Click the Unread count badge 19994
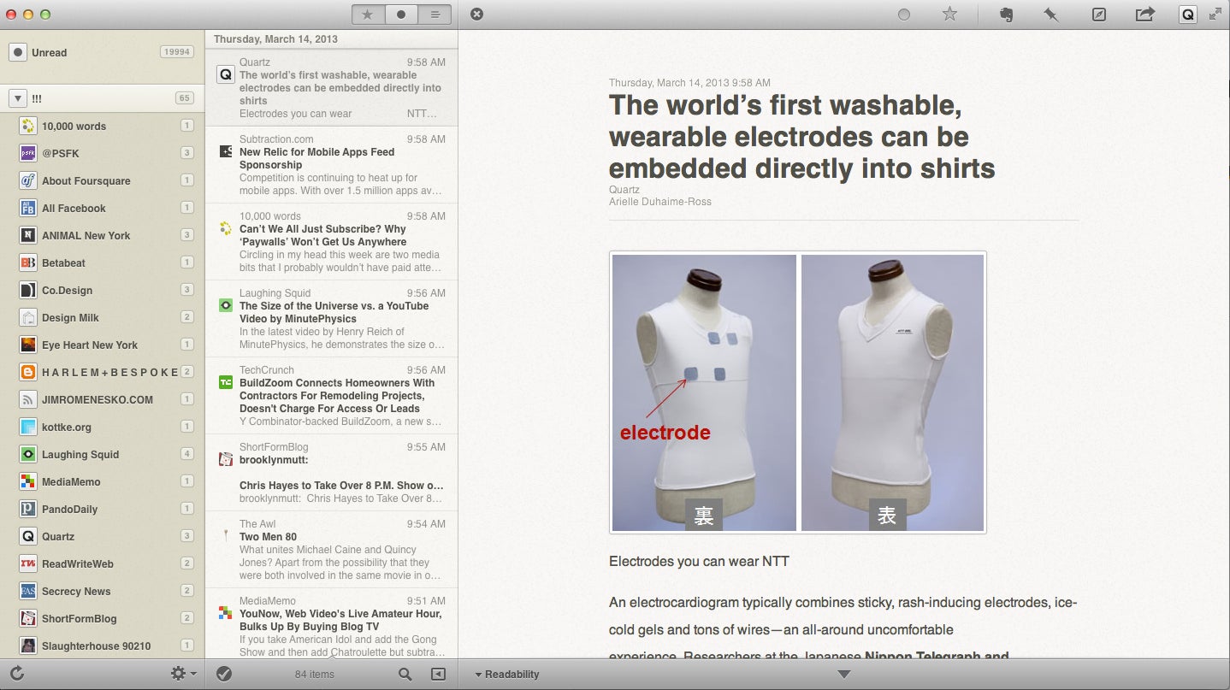Screen dimensions: 1230x690 pos(176,52)
